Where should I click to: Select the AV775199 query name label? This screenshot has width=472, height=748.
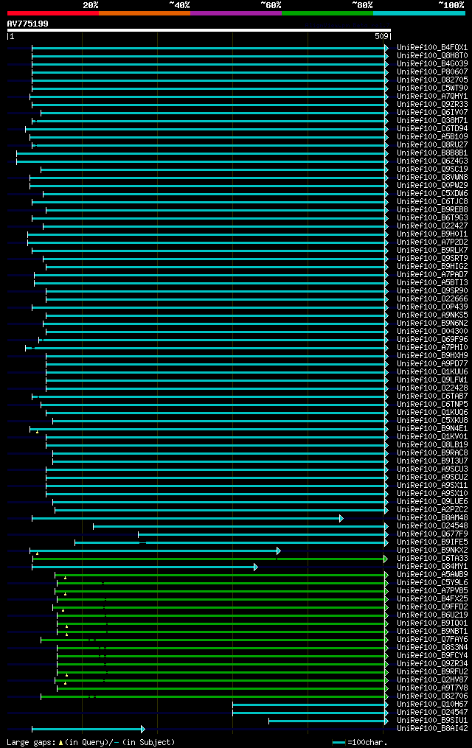28,24
